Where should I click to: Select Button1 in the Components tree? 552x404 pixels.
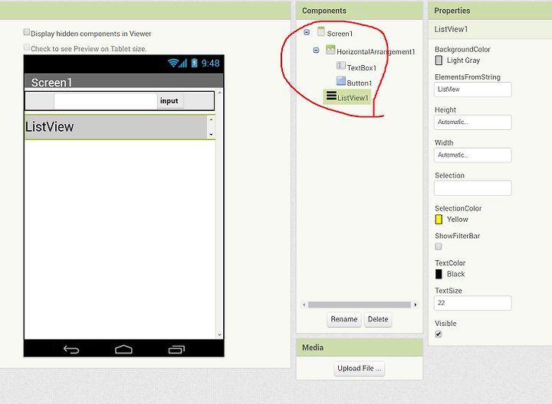pyautogui.click(x=359, y=83)
